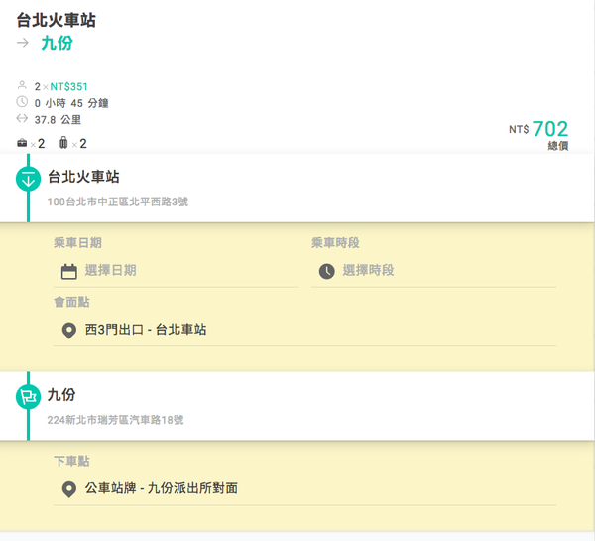This screenshot has height=541, width=595.
Task: Open the 選擇時段 time selector
Action: [369, 271]
